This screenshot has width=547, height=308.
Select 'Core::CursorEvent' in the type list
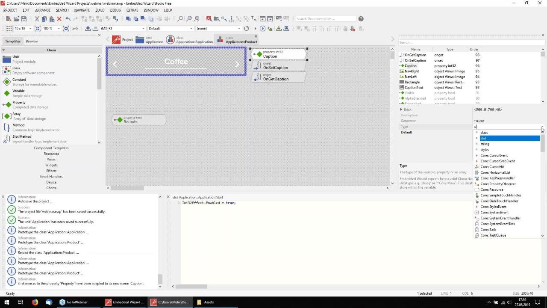pyautogui.click(x=507, y=155)
